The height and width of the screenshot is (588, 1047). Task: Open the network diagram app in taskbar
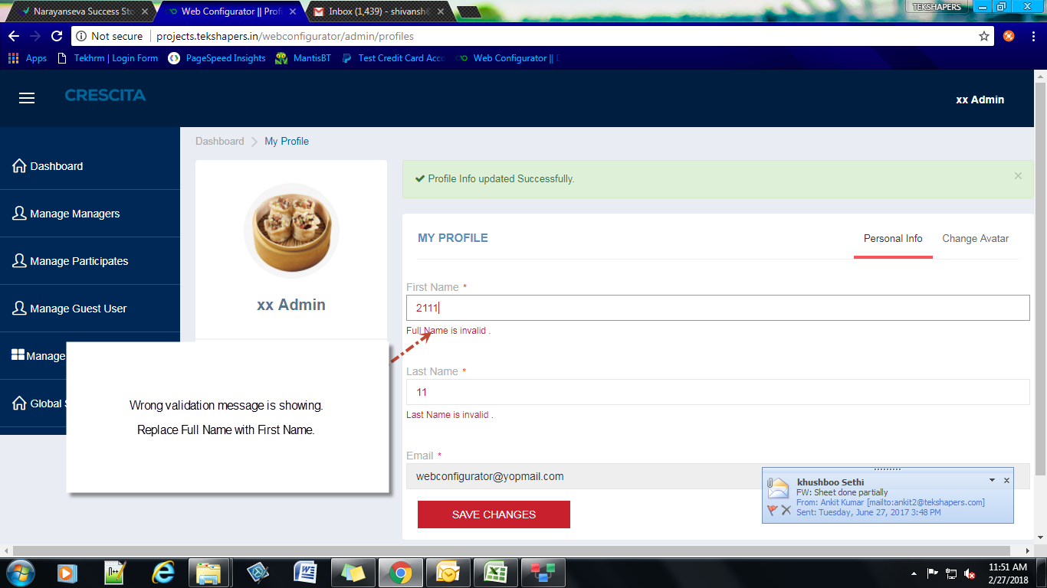(543, 572)
